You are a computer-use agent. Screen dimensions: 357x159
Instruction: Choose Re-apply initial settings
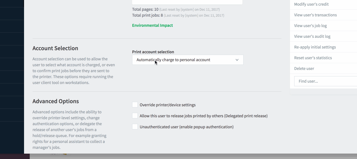[x=315, y=47]
